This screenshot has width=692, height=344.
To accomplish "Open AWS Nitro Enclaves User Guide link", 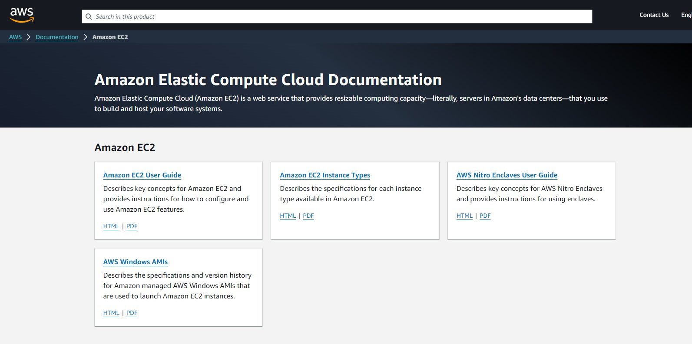I will coord(507,175).
